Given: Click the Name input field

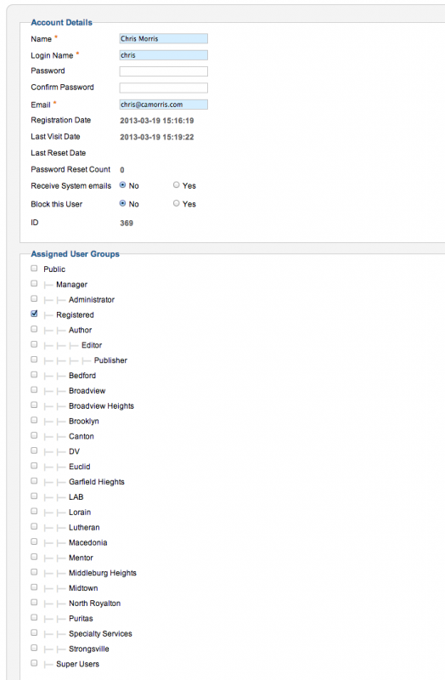Looking at the screenshot, I should 163,38.
